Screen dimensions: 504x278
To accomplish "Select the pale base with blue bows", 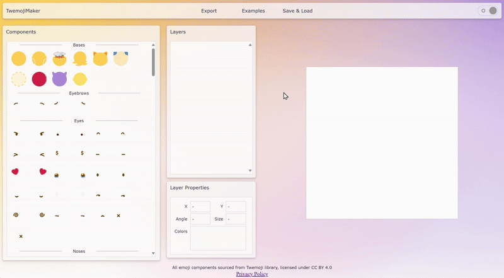I will pos(120,59).
